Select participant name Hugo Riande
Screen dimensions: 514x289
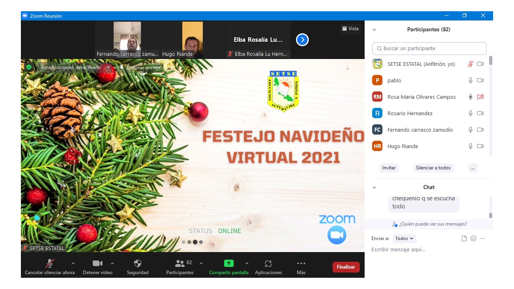pos(403,147)
